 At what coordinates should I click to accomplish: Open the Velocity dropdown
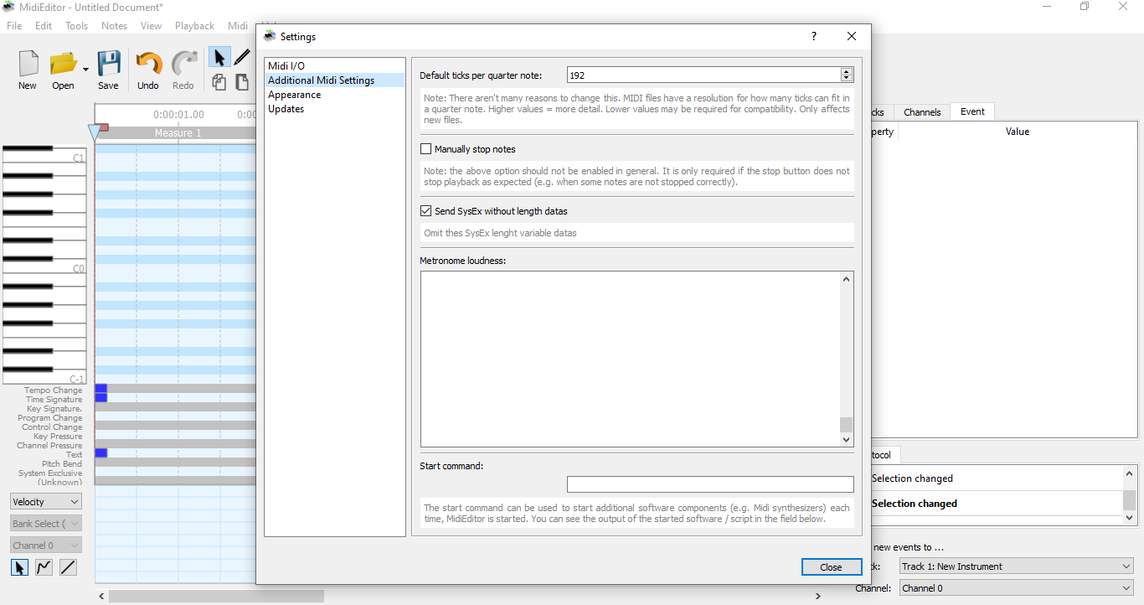click(46, 502)
